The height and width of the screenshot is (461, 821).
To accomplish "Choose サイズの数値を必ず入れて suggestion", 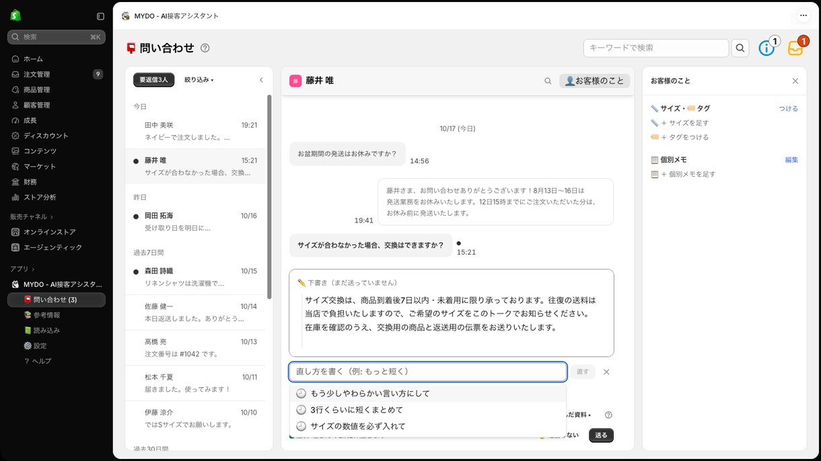I will 428,426.
